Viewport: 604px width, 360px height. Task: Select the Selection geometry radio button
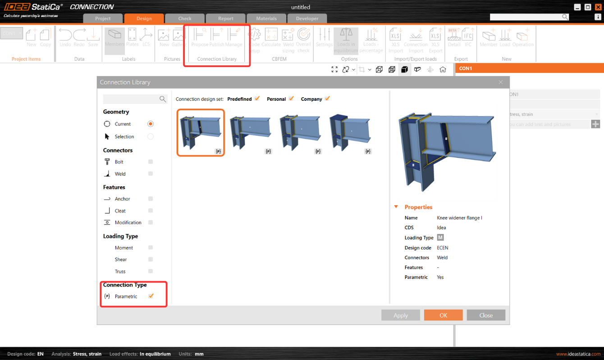coord(150,136)
